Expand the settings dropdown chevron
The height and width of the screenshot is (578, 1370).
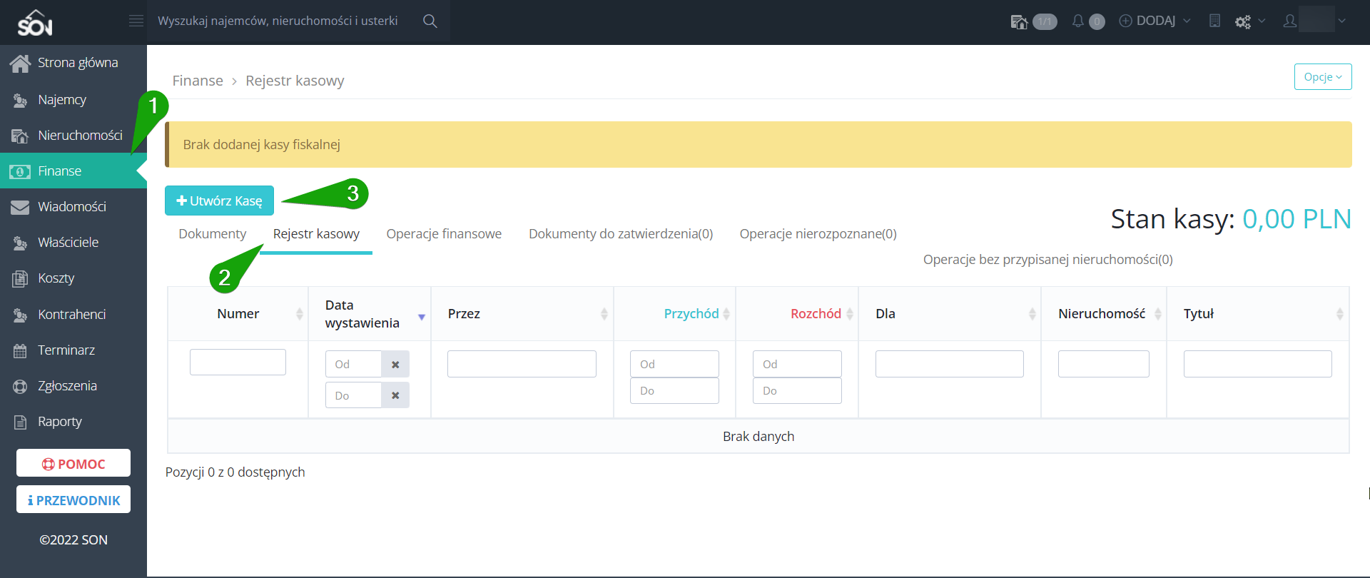click(x=1262, y=21)
